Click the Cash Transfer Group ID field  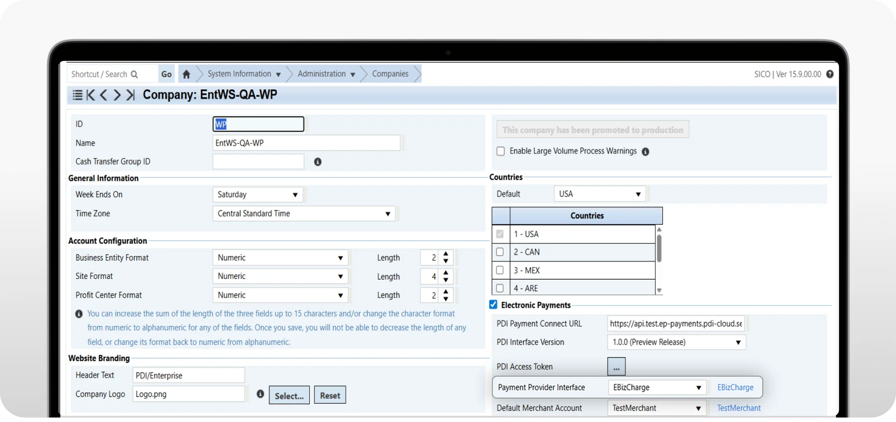tap(258, 162)
